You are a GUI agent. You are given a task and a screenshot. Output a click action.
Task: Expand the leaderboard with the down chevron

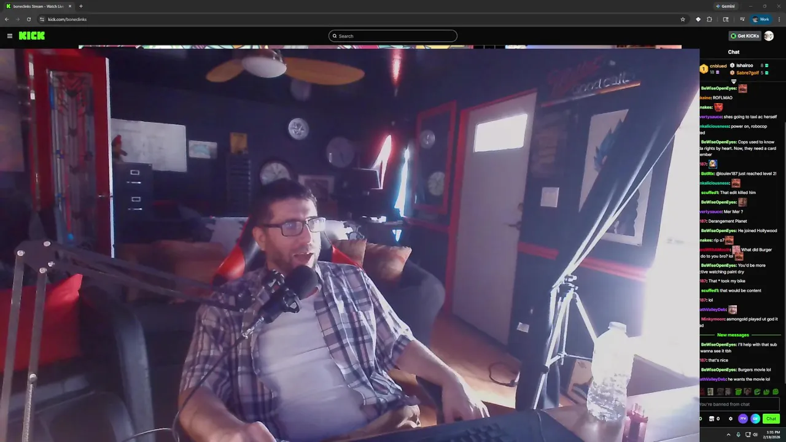(x=734, y=81)
